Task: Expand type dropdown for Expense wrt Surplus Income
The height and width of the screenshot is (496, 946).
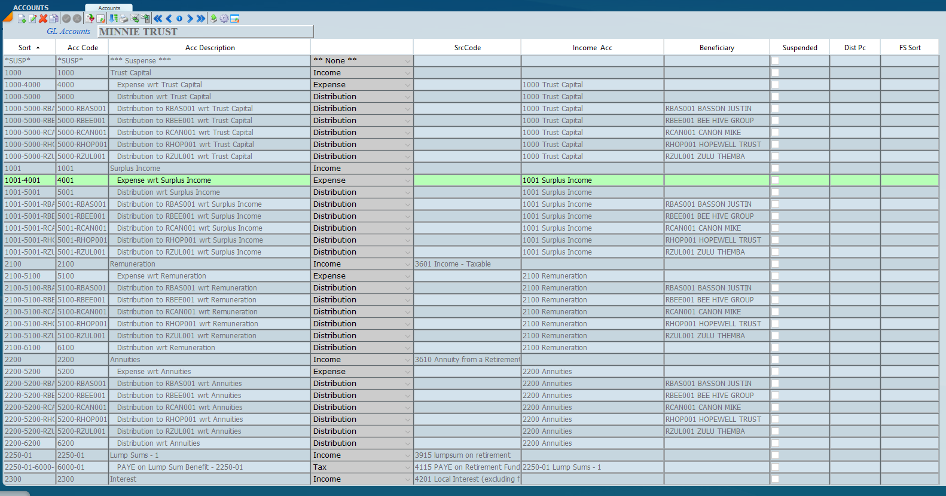Action: click(x=407, y=180)
